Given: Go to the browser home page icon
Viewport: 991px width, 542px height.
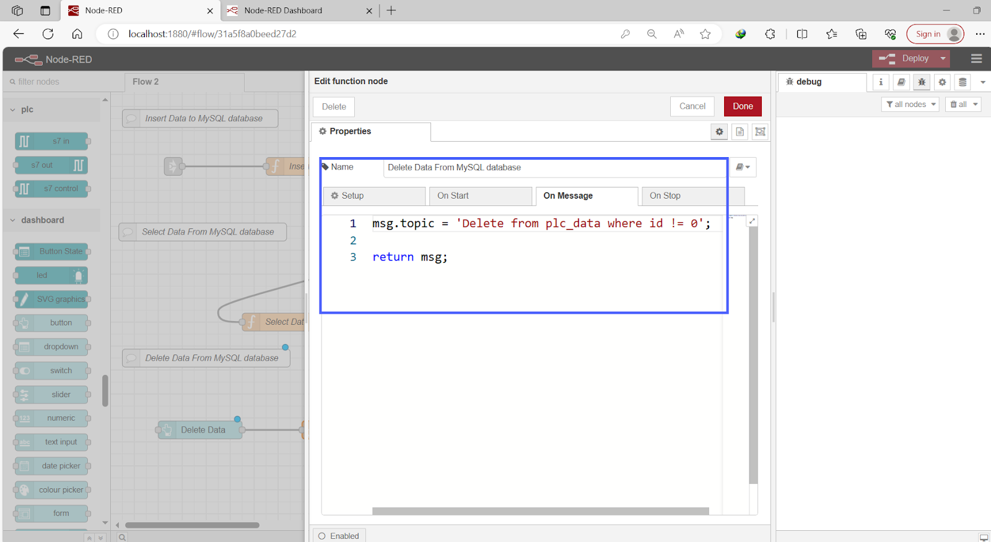Looking at the screenshot, I should coord(77,34).
